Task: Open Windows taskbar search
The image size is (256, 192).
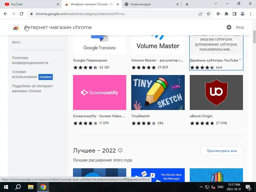Action: click(x=18, y=187)
